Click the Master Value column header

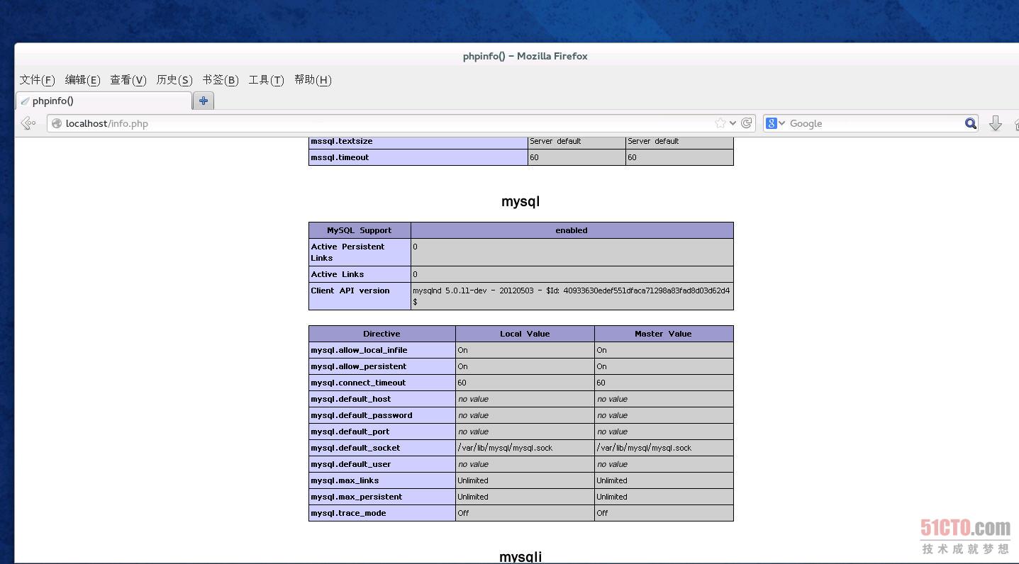coord(663,334)
